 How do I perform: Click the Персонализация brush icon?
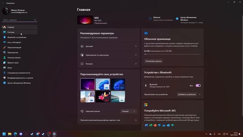(x=5, y=47)
